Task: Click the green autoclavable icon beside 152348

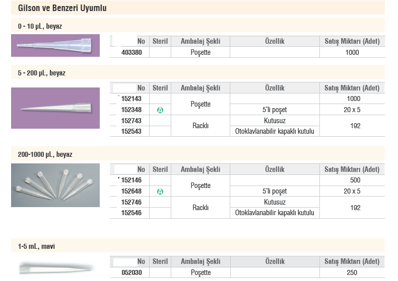Action: [x=160, y=110]
